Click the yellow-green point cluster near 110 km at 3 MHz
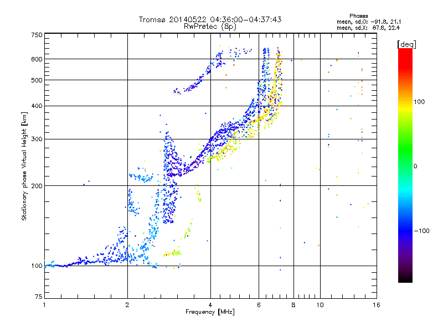 (x=173, y=253)
